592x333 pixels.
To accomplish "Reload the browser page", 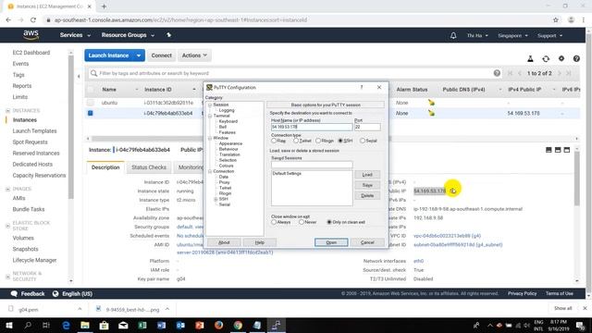I will 33,20.
